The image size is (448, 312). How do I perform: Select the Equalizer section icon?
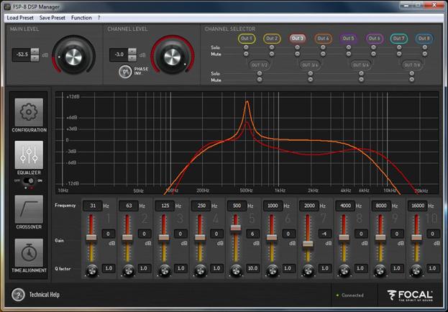coord(29,155)
